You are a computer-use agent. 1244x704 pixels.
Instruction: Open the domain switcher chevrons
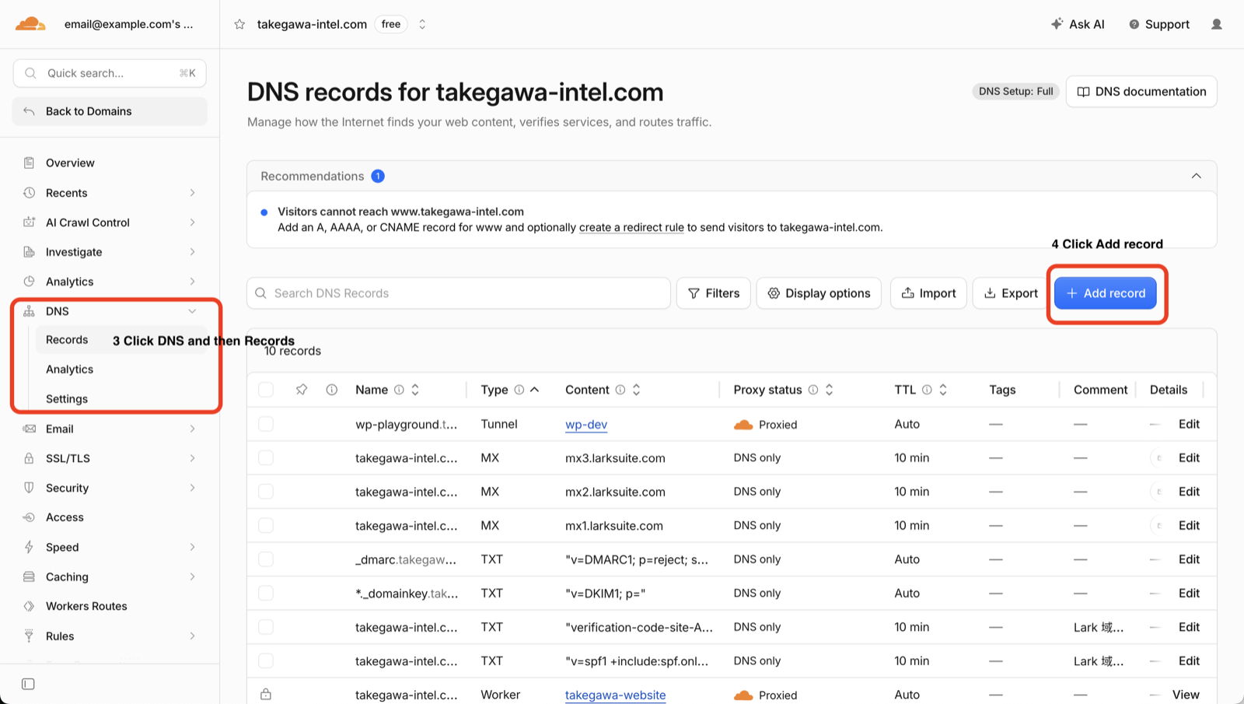click(x=422, y=24)
